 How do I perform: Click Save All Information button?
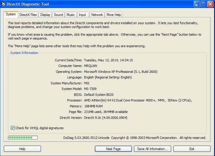[153, 149]
